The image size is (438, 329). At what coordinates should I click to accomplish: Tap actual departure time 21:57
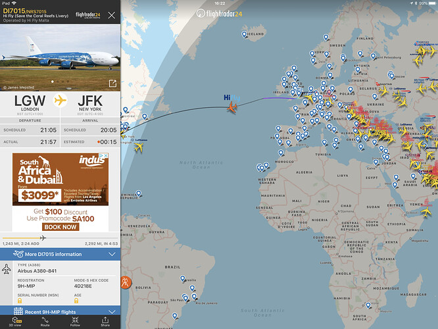point(48,142)
